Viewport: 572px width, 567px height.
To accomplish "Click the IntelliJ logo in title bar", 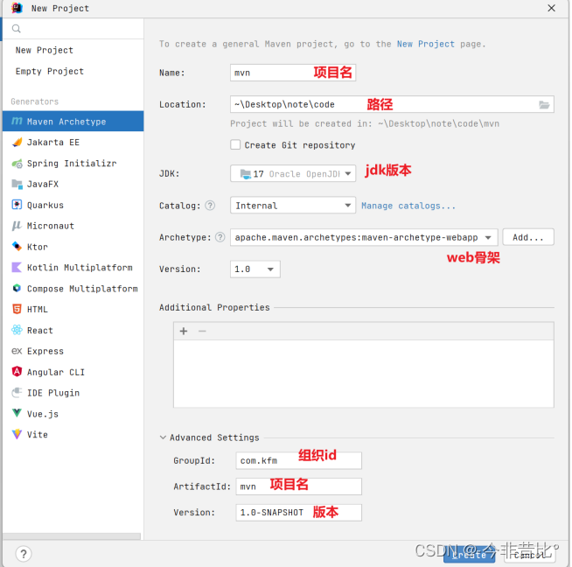I will 17,8.
